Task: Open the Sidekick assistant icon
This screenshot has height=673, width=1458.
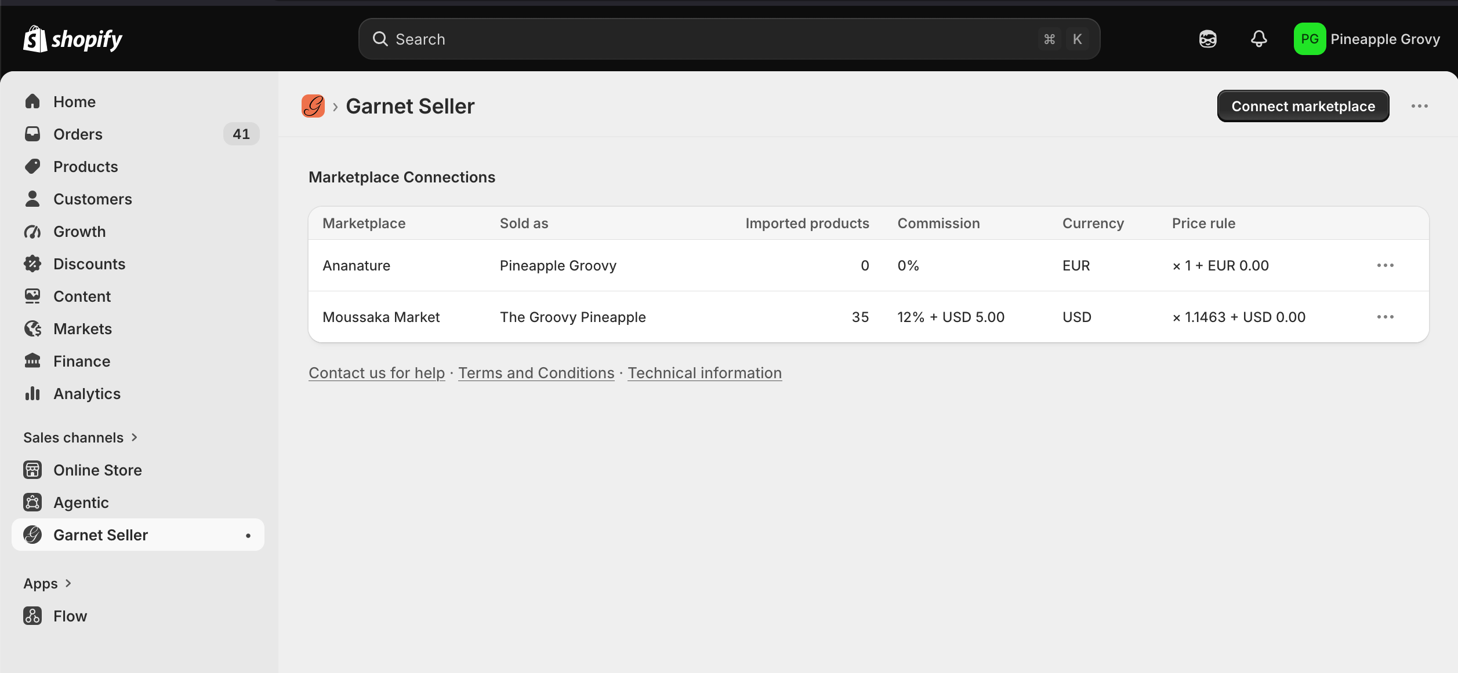Action: pos(1207,39)
